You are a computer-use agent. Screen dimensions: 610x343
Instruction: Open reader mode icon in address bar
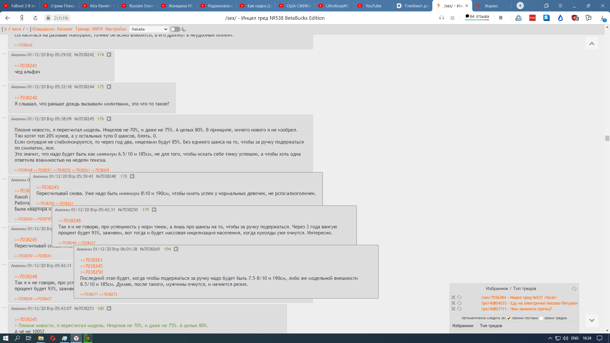[x=452, y=18]
